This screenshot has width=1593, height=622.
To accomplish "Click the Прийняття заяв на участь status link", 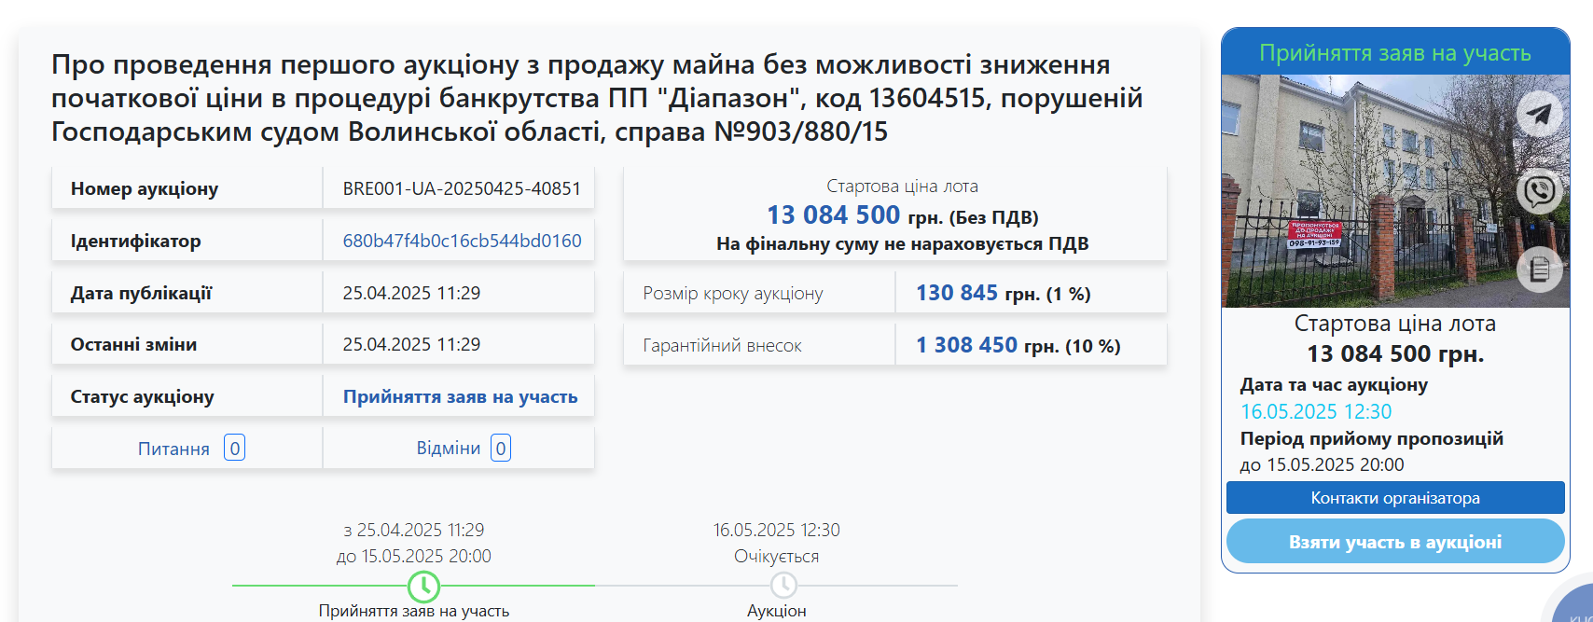I will 460,396.
